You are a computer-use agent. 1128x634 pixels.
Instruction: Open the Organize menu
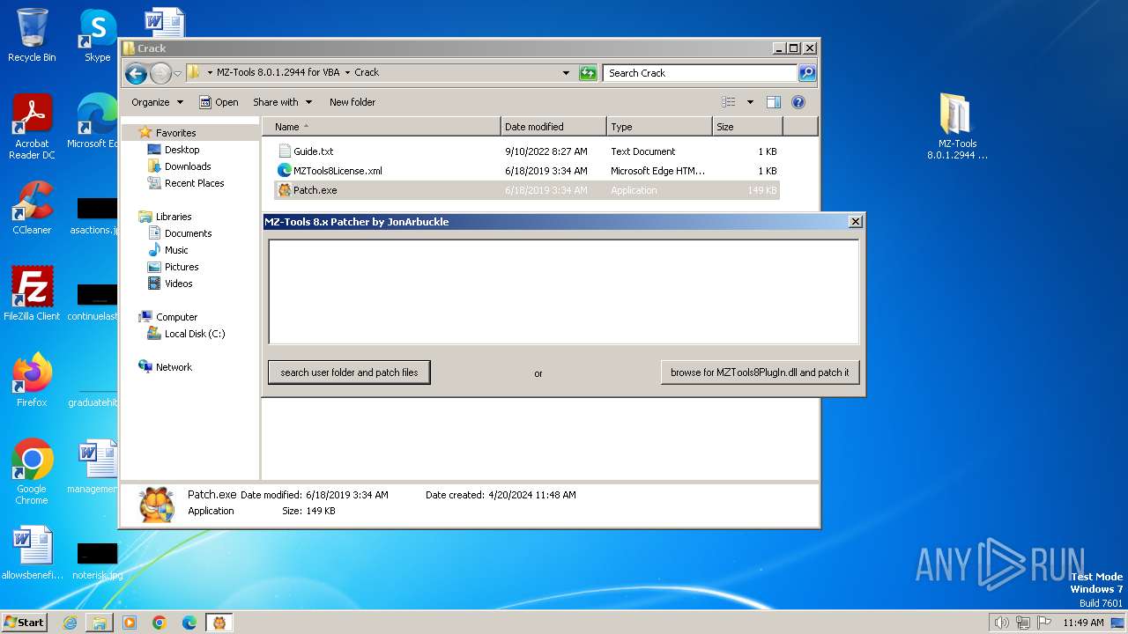point(157,102)
